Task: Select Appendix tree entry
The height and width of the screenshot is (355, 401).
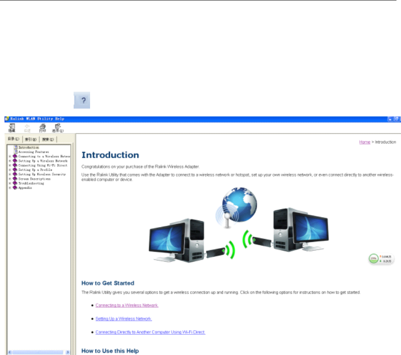Action: [25, 188]
